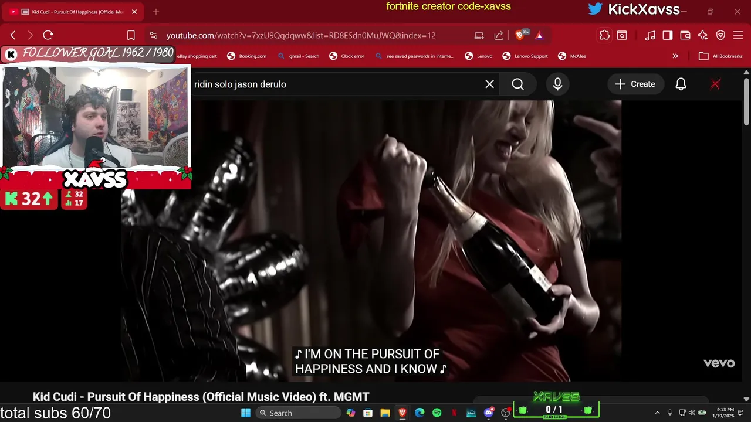Open Brave VPN shield icon
Image resolution: width=751 pixels, height=422 pixels.
(720, 35)
